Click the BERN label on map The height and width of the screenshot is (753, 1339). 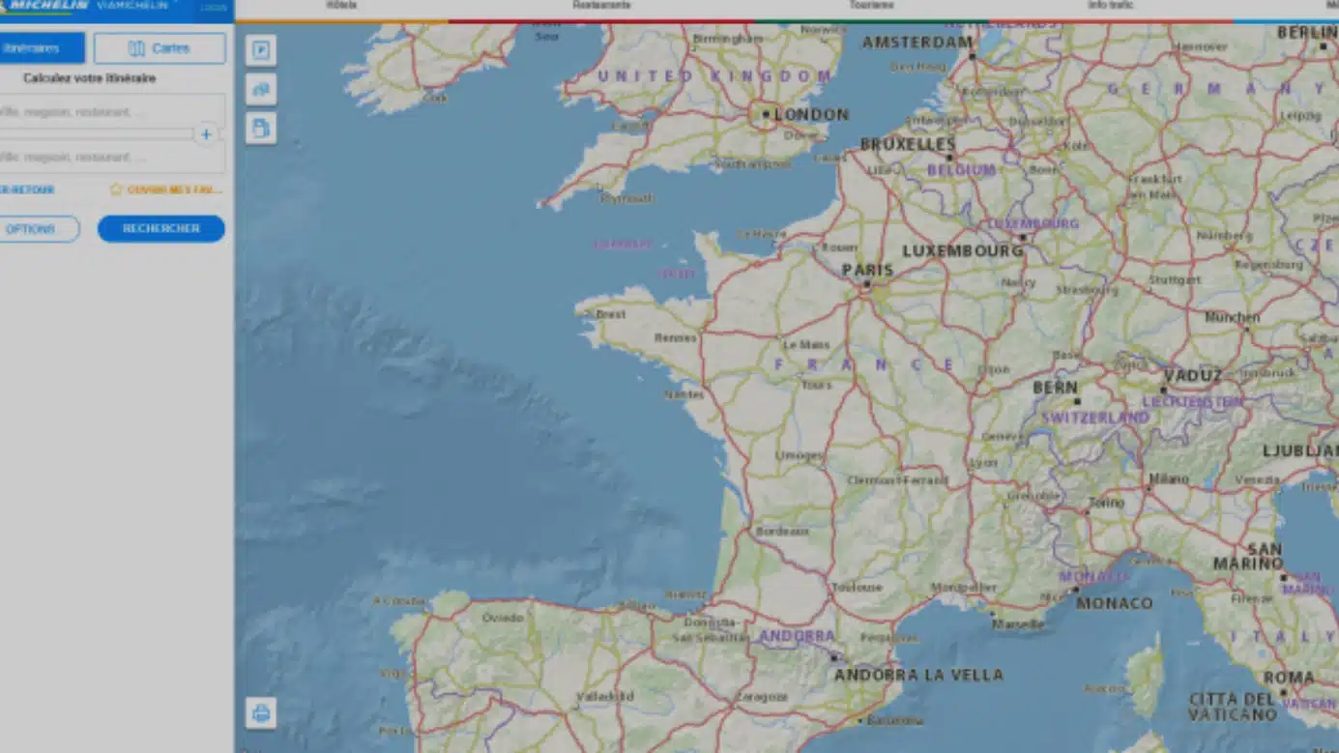1055,387
